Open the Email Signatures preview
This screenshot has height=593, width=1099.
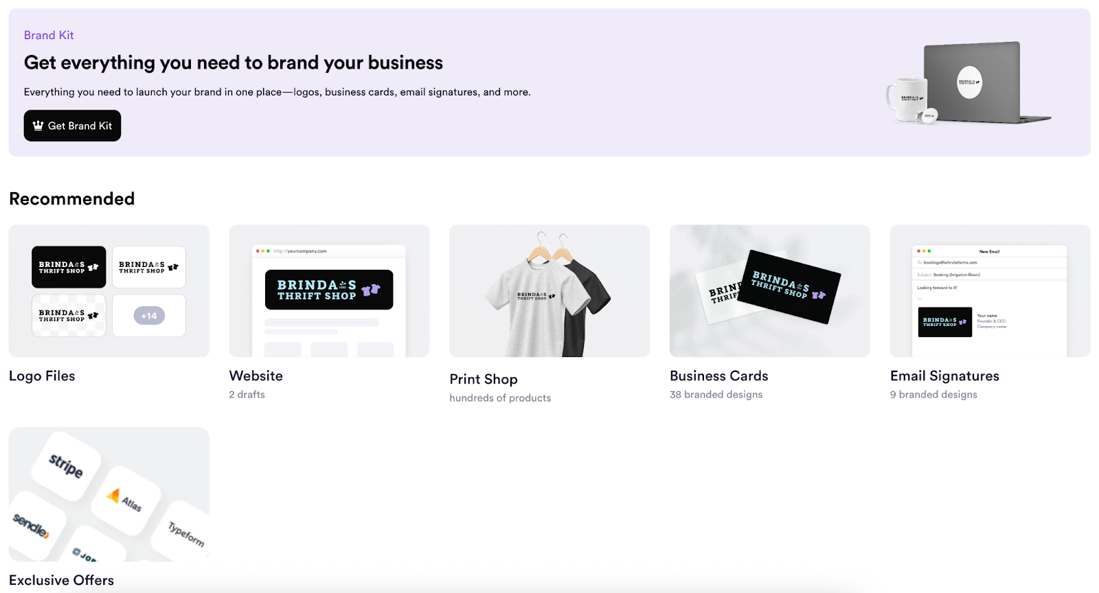click(989, 290)
